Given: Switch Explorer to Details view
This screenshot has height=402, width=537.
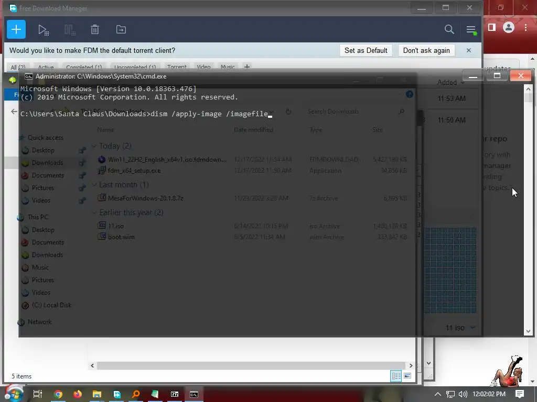Looking at the screenshot, I should 396,376.
